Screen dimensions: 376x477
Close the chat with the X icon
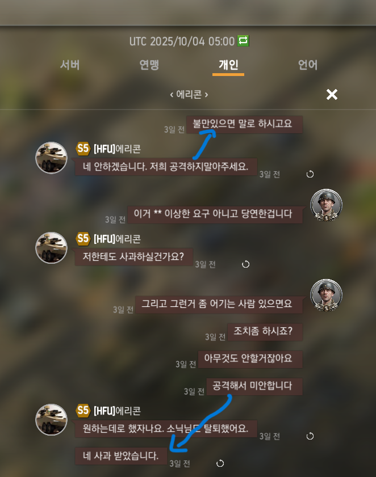coord(332,94)
